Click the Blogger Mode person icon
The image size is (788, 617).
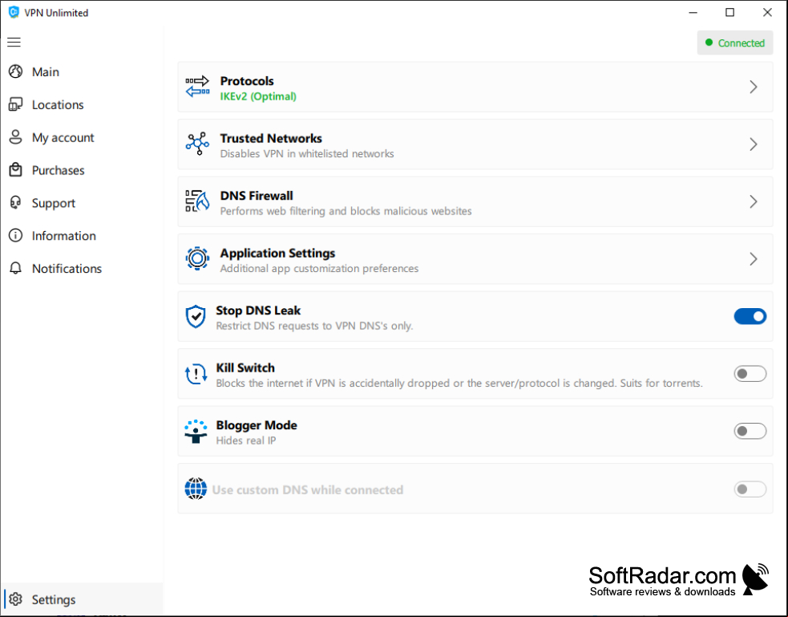(196, 432)
